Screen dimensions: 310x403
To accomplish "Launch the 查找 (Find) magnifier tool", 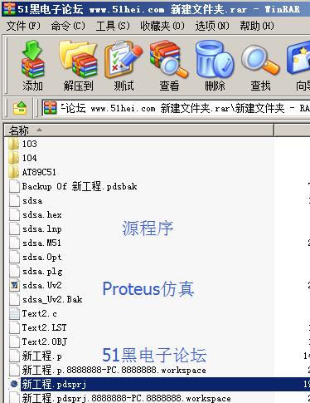I will pyautogui.click(x=260, y=66).
